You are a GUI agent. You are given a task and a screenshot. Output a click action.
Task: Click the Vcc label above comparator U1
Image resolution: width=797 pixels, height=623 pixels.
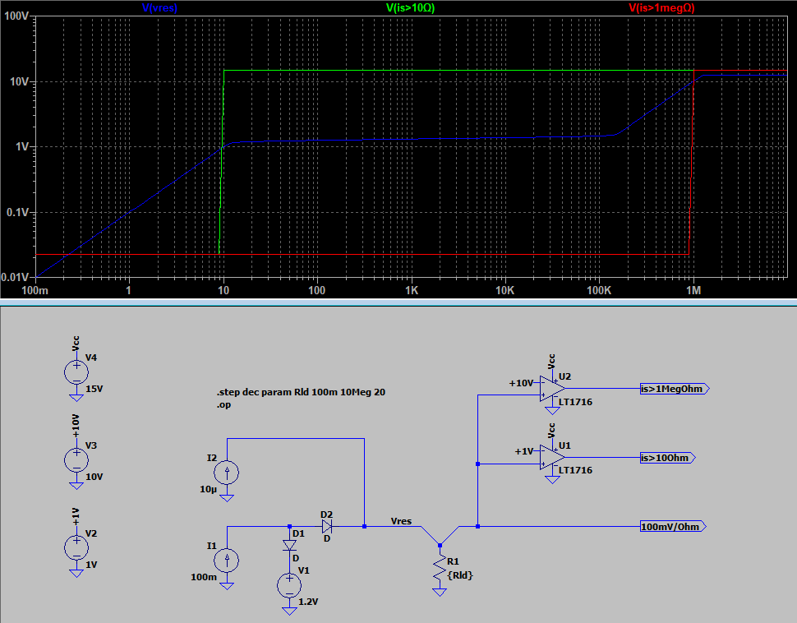[x=552, y=430]
